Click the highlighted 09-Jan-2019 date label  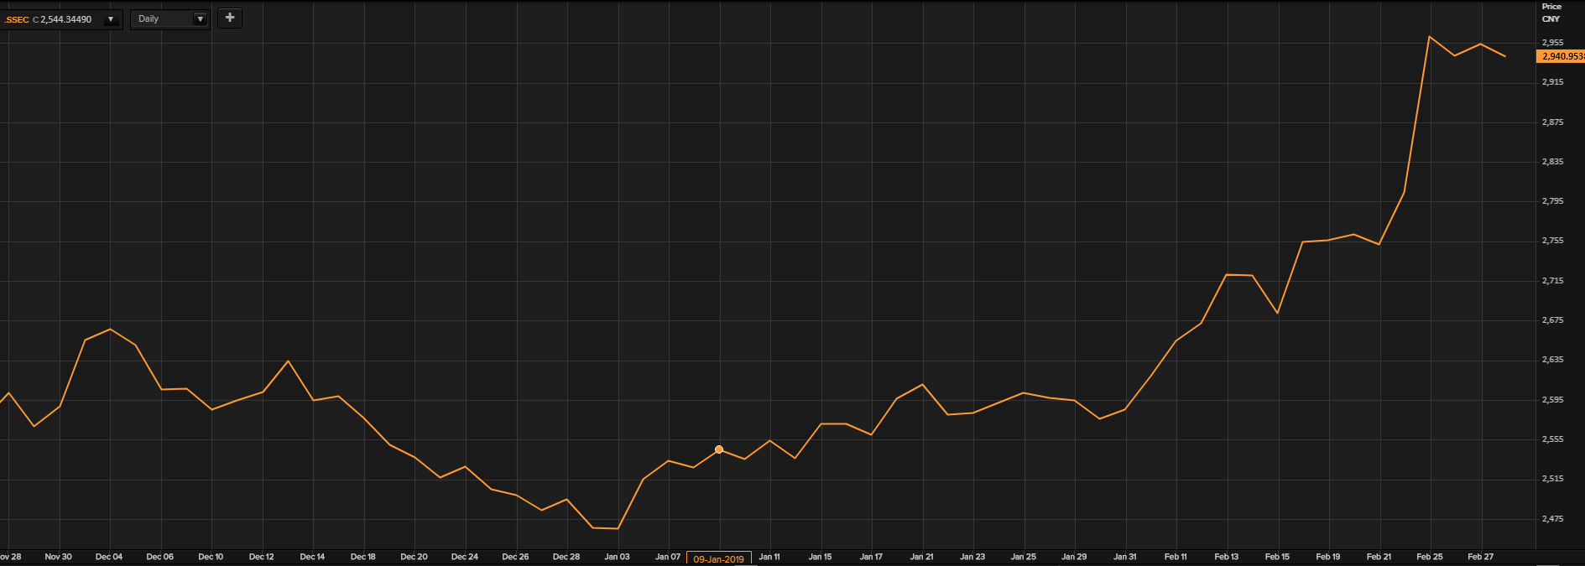718,558
